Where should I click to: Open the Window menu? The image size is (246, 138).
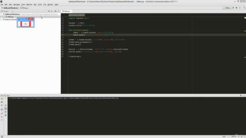pos(50,5)
